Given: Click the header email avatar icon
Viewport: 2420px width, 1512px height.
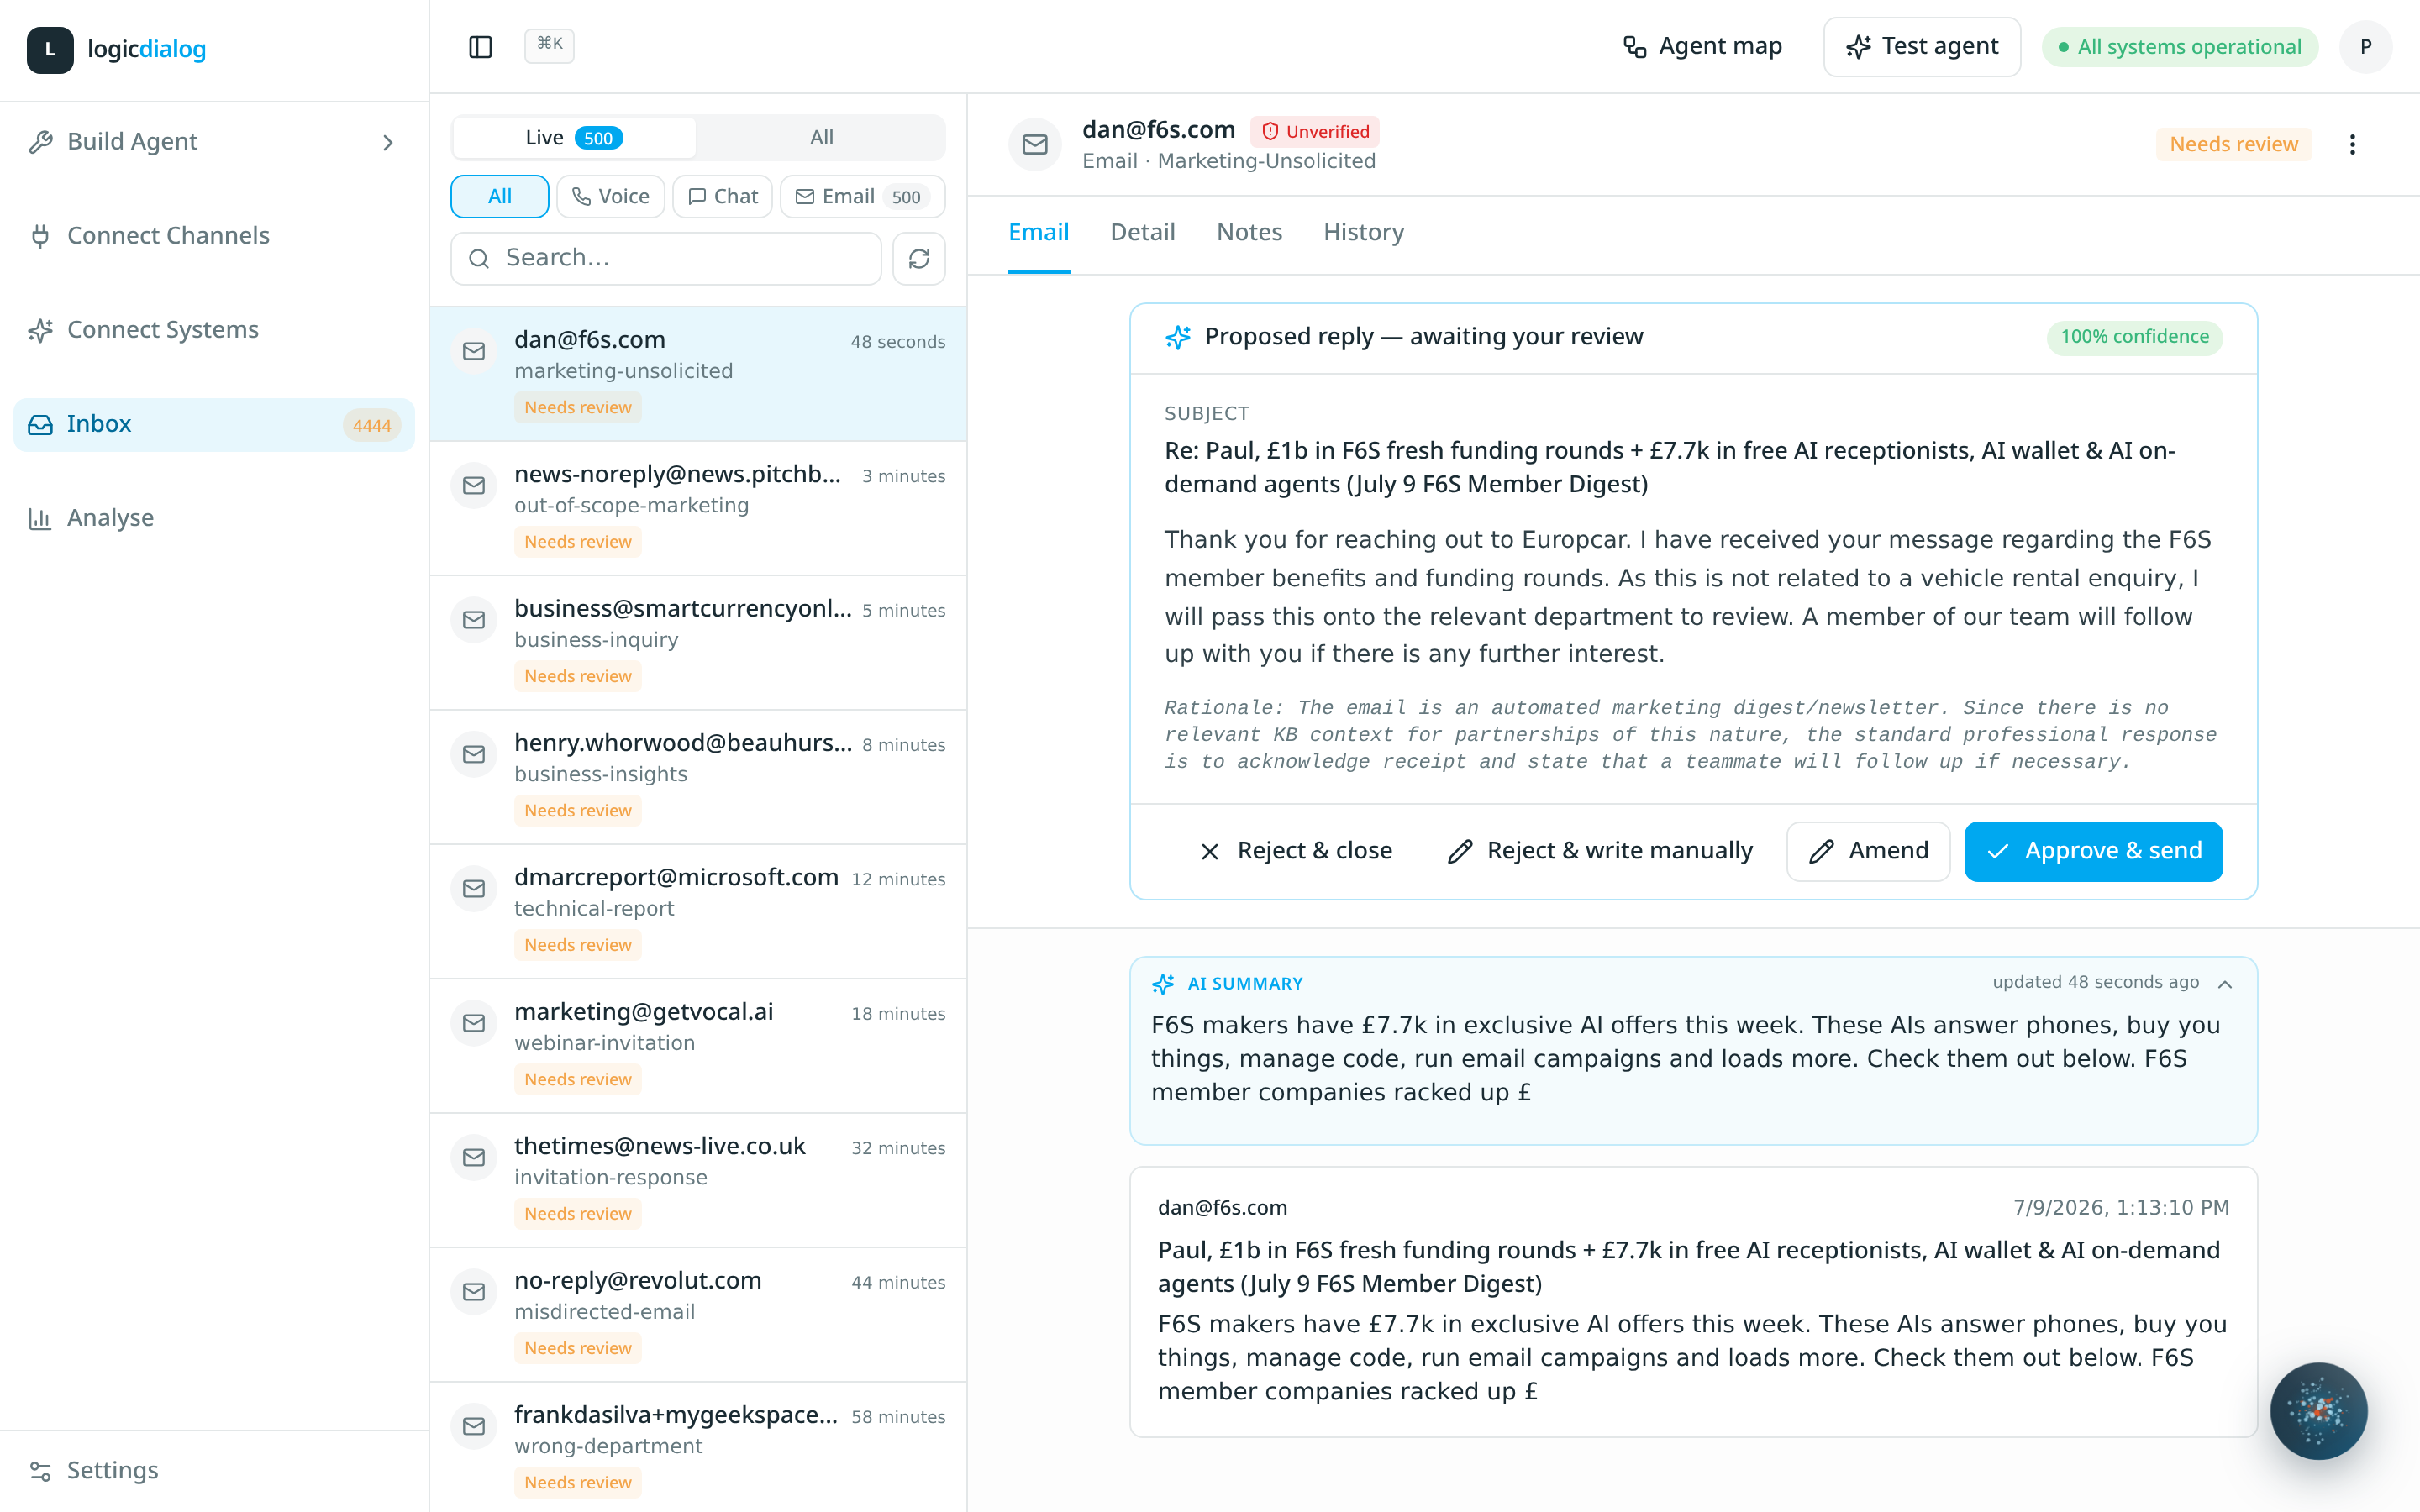Looking at the screenshot, I should (x=1035, y=145).
